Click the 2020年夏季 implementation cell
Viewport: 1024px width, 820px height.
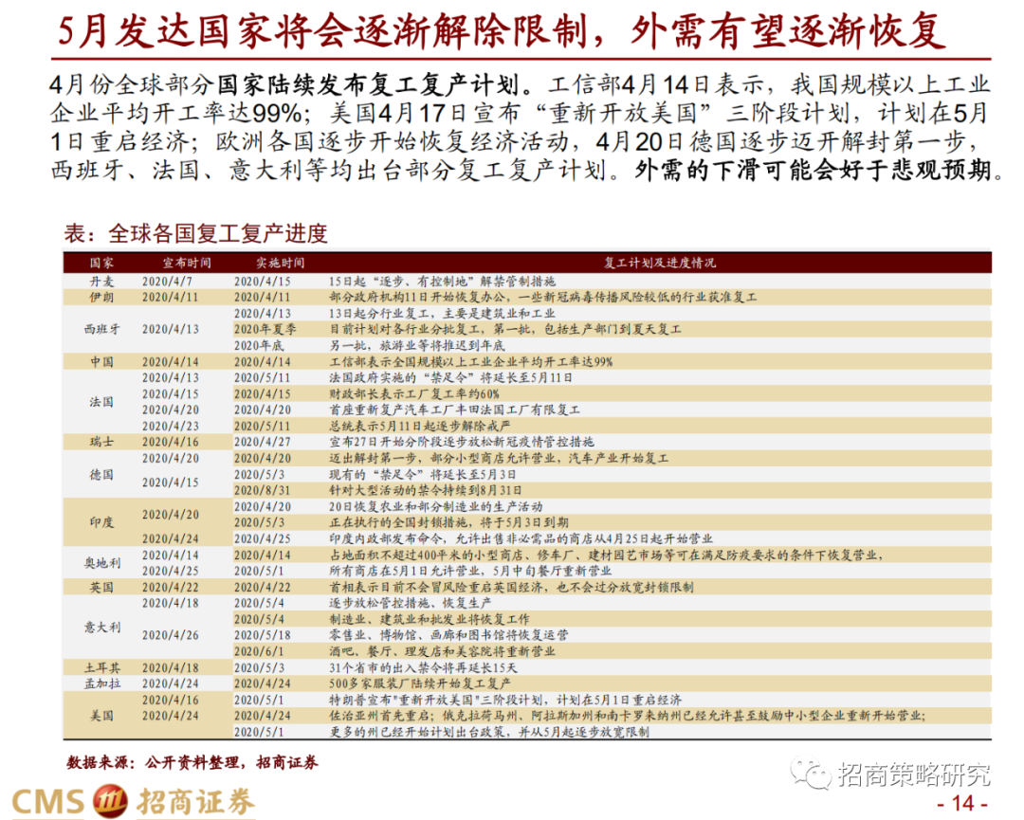click(x=265, y=329)
